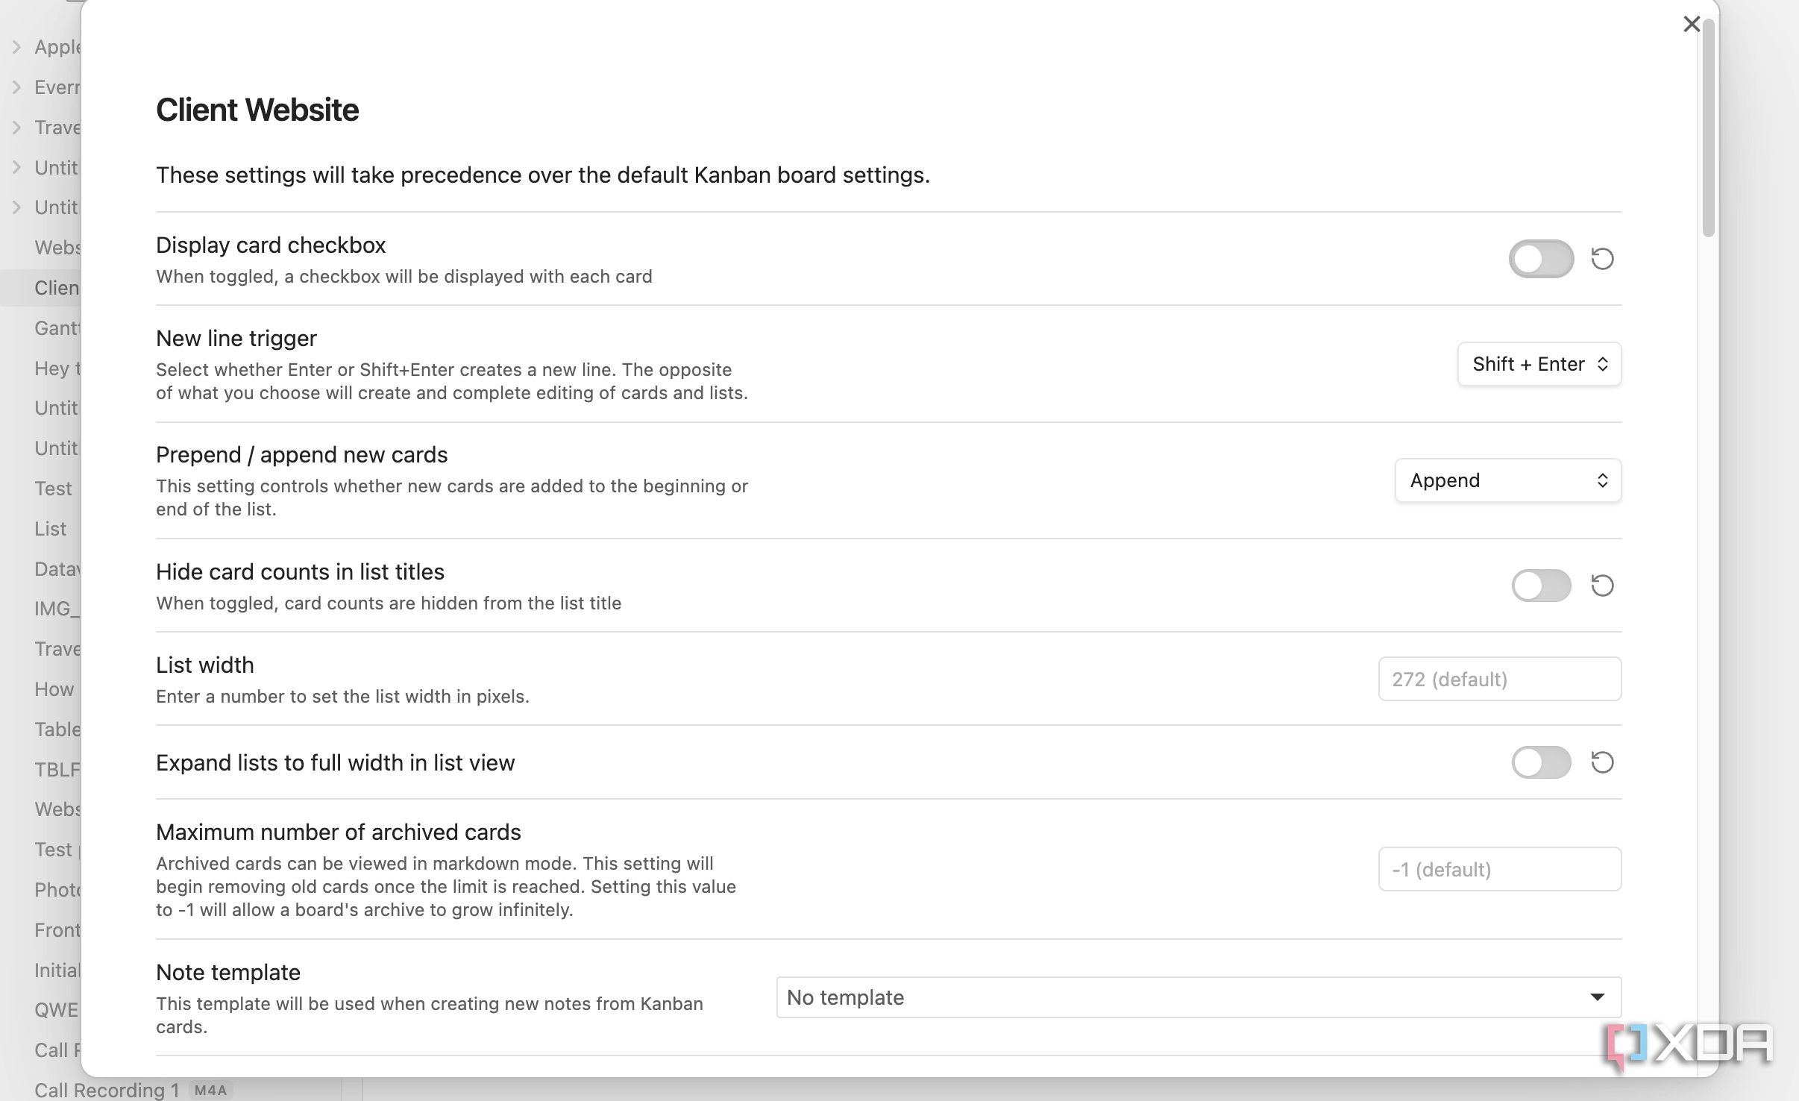Click the Client Website heading text
Screen dimensions: 1799x1101
click(x=257, y=110)
